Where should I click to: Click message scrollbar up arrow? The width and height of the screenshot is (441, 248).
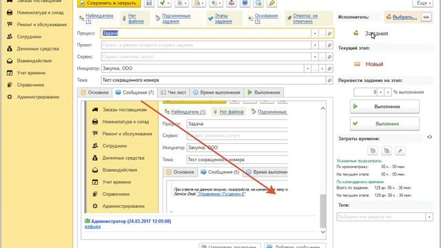(x=323, y=108)
